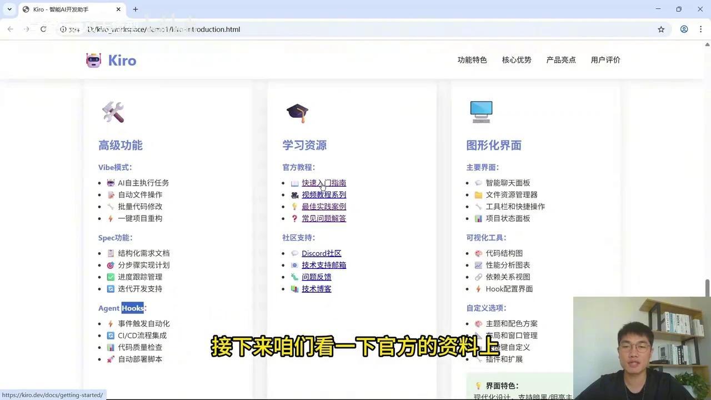
Task: Open the 视频教程系列 link
Action: click(x=324, y=194)
